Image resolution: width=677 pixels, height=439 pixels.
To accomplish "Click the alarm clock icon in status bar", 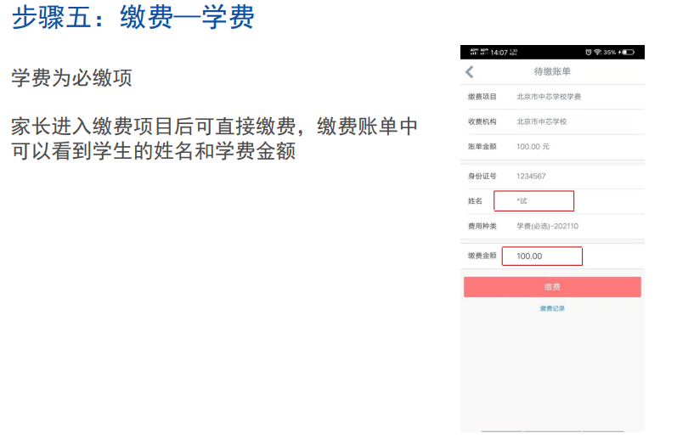I will coord(588,53).
